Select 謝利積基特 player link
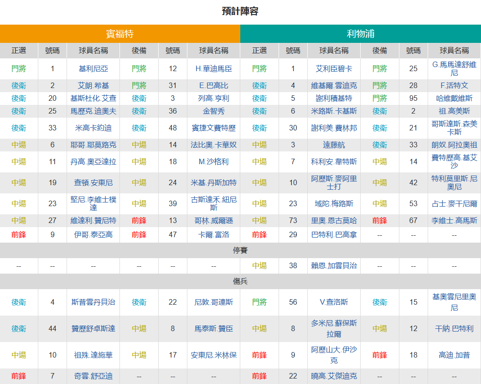This screenshot has width=481, height=384. click(x=334, y=98)
